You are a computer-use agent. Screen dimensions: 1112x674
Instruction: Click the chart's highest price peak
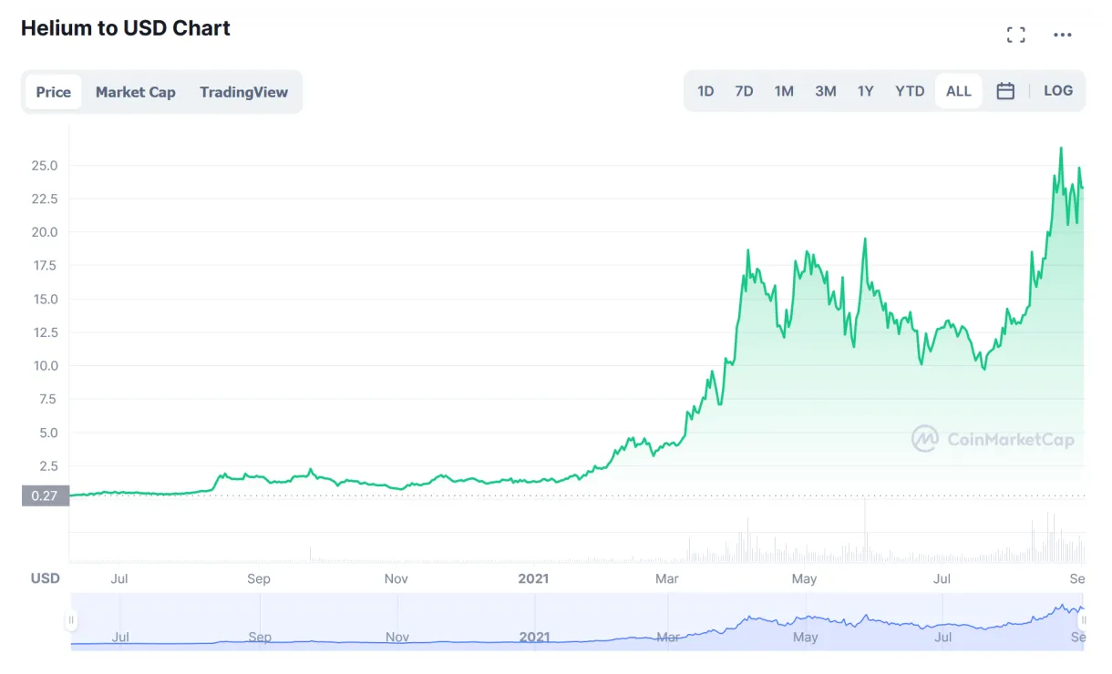[x=1062, y=148]
